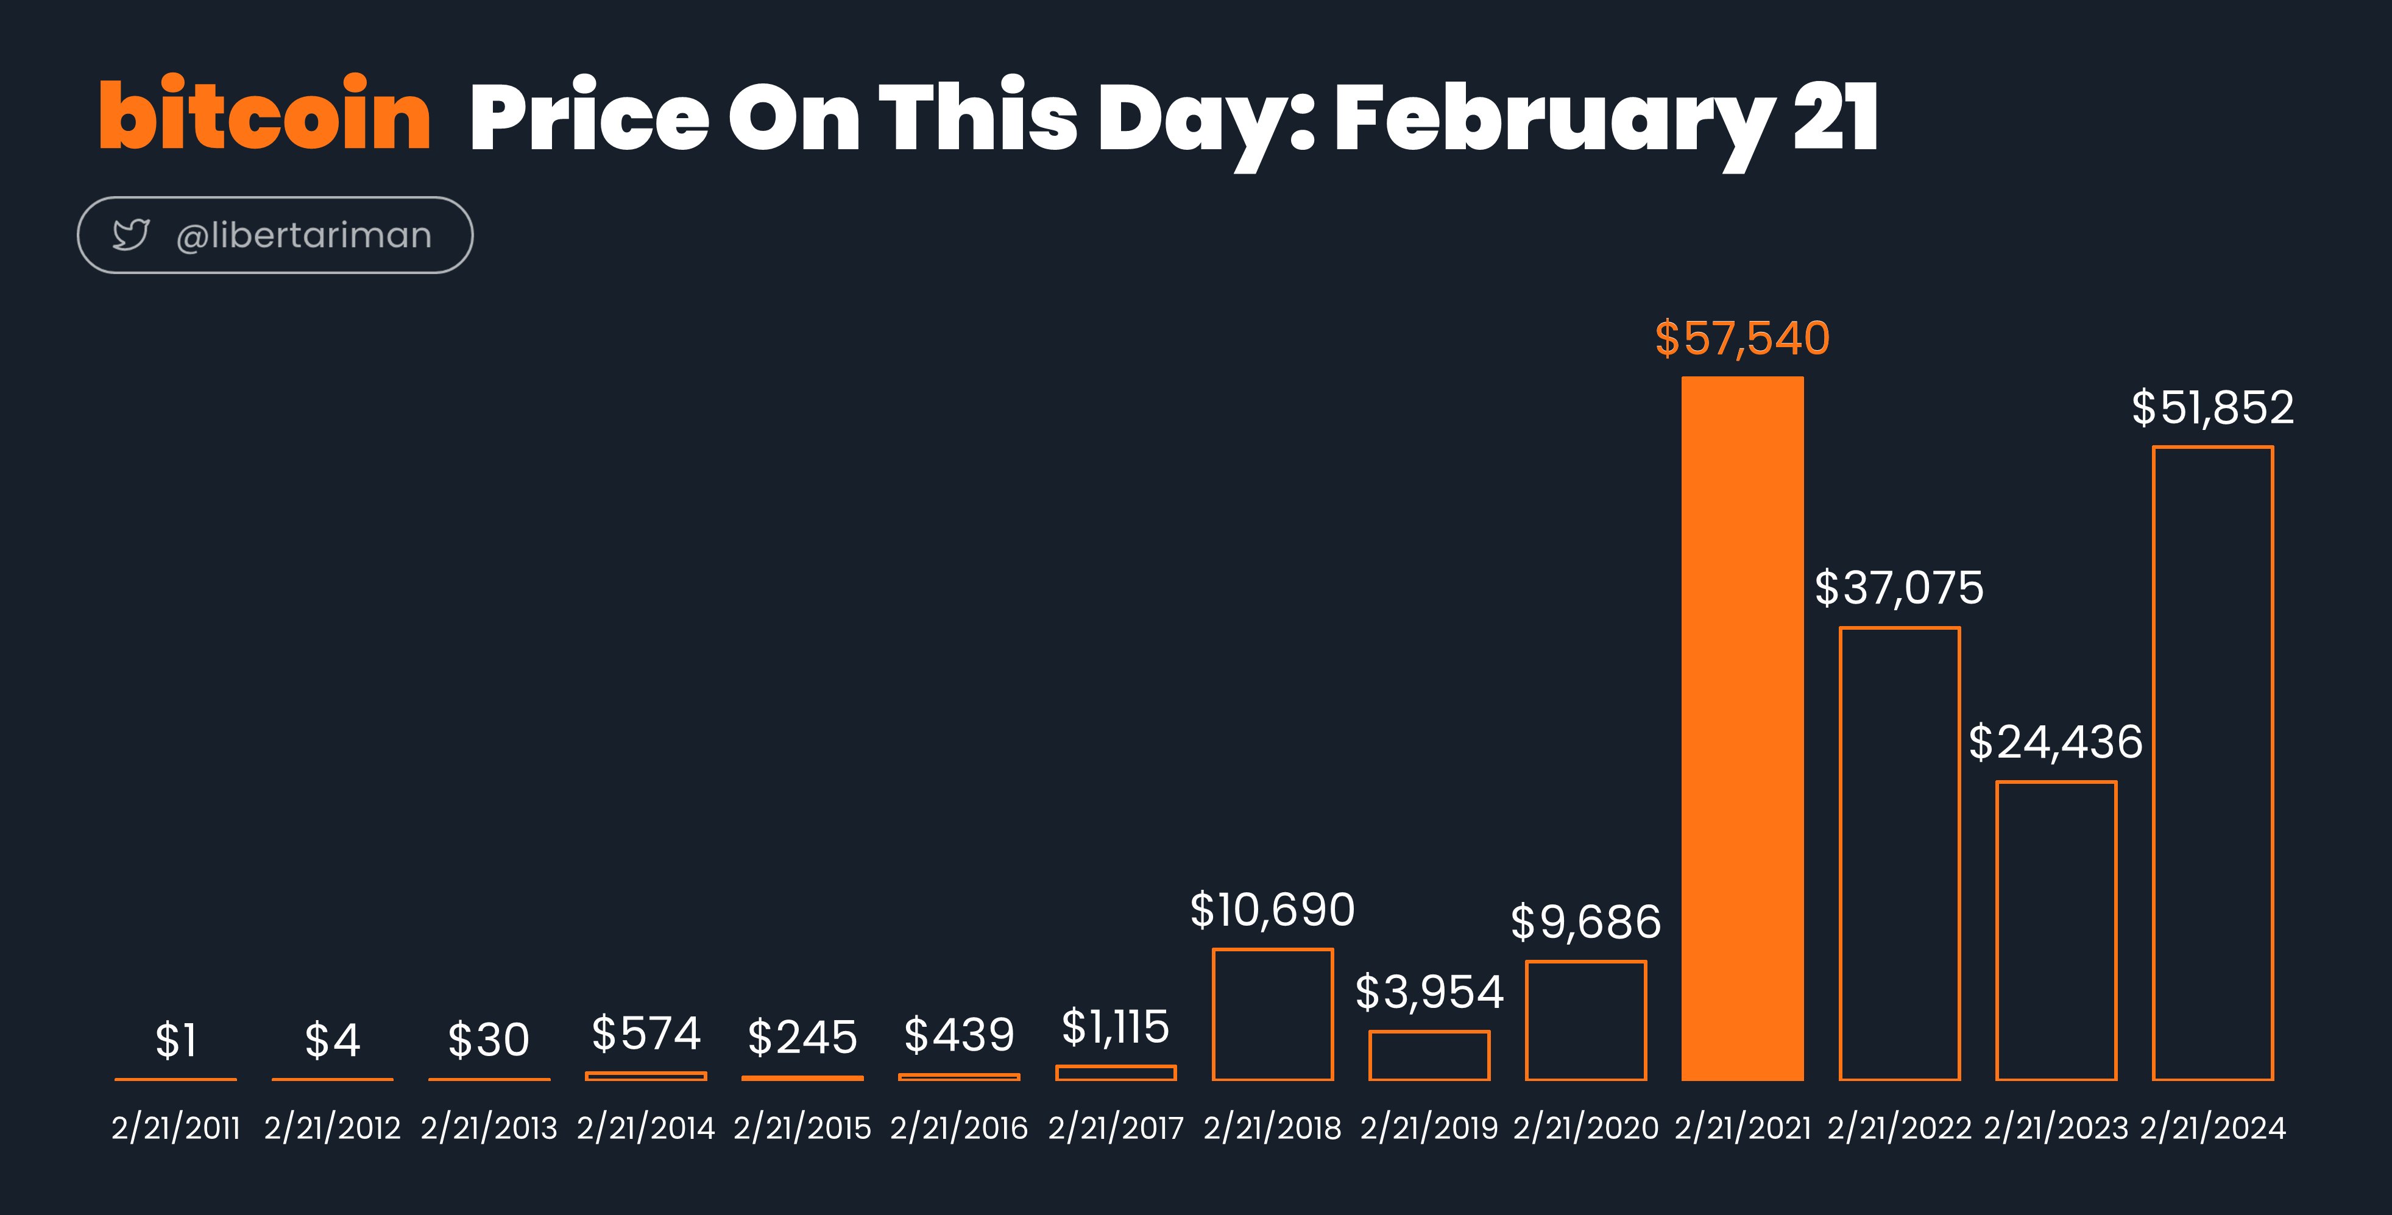Image resolution: width=2392 pixels, height=1215 pixels.
Task: Click the $51,852 price label
Action: 2213,407
